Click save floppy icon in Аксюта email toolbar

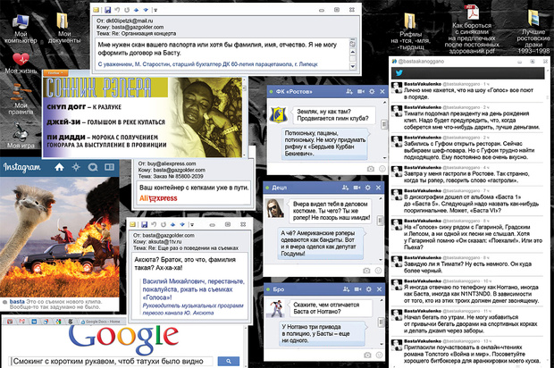[144, 224]
